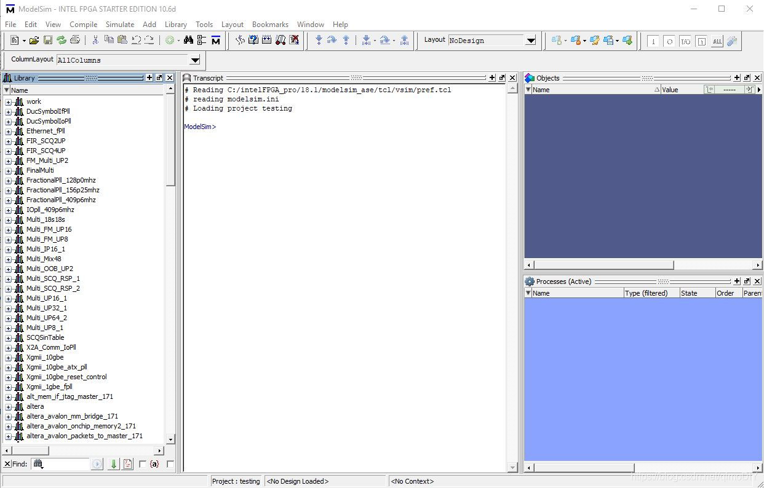The image size is (764, 488).
Task: Select the FIR_SCQ2UP library row
Action: (46, 141)
